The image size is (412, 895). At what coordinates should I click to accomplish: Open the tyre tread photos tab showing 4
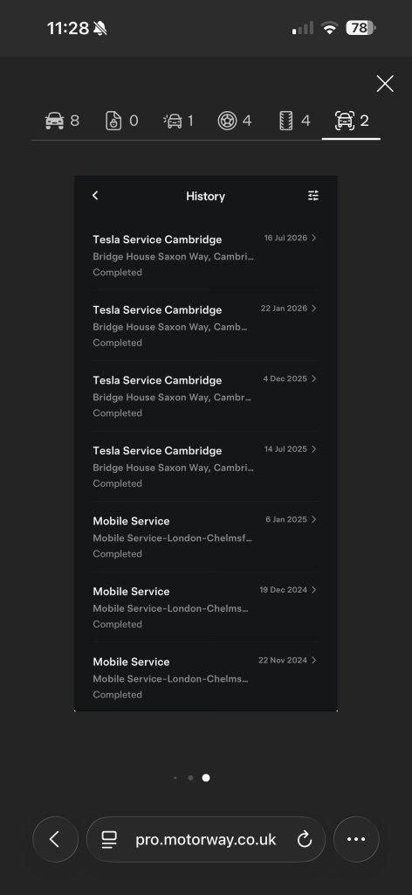coord(294,121)
